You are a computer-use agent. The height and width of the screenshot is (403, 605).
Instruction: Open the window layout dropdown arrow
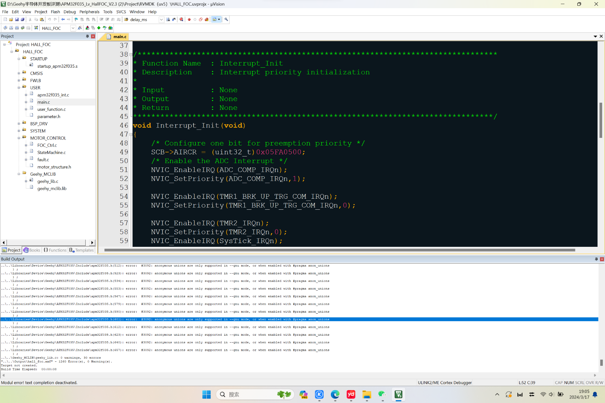tap(219, 20)
